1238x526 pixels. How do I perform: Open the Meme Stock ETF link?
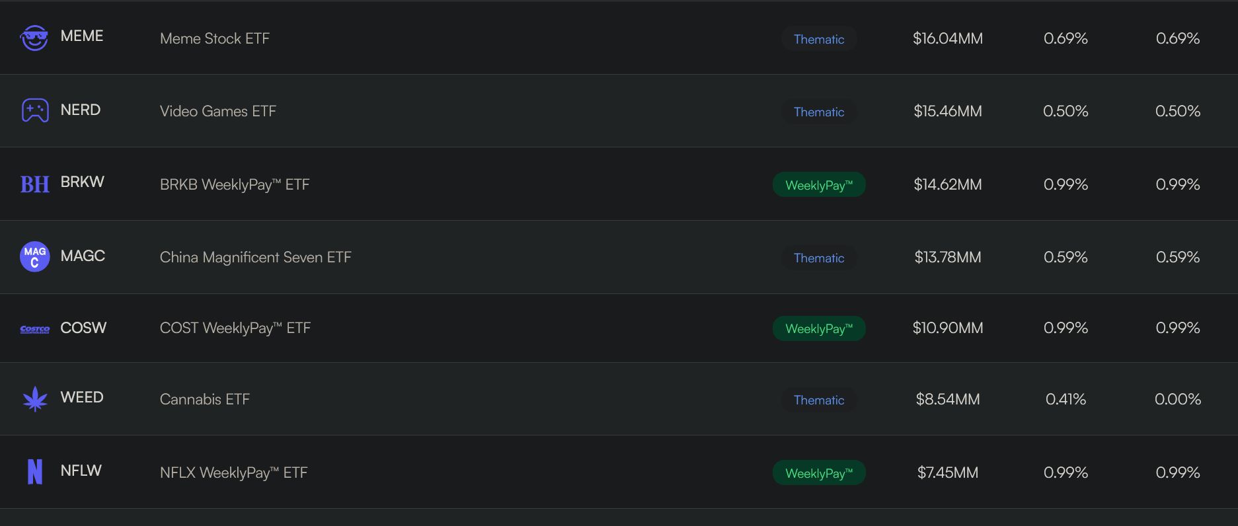click(x=215, y=38)
